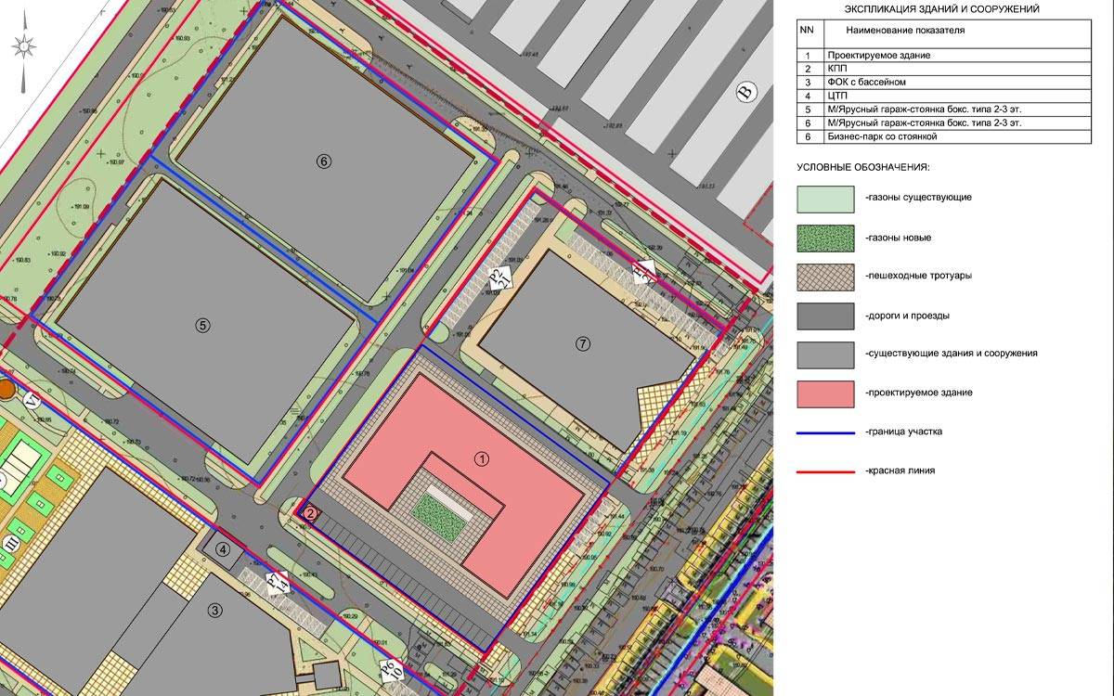Click the '-дороги и проезды' legend label

[906, 316]
